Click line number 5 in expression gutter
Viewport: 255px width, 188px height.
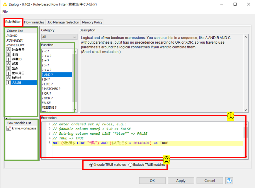pyautogui.click(x=50, y=143)
